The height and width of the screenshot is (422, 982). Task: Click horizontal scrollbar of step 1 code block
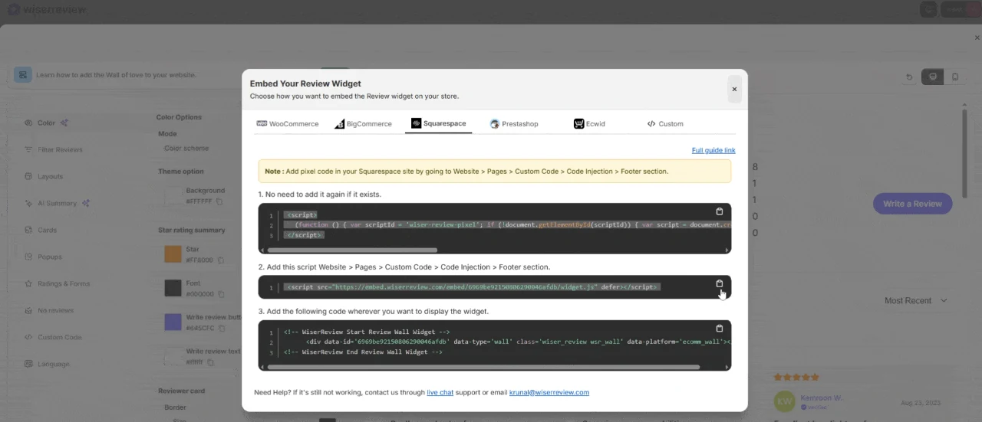coord(351,250)
